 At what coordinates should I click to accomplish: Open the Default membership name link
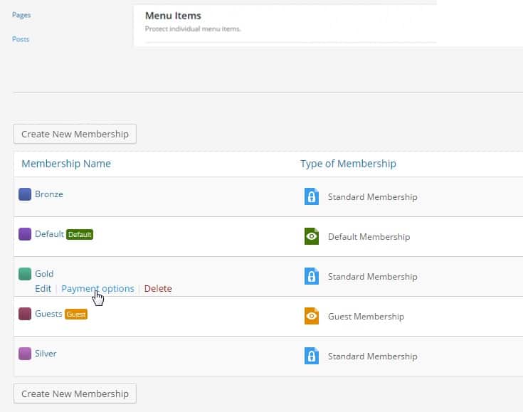click(x=49, y=234)
